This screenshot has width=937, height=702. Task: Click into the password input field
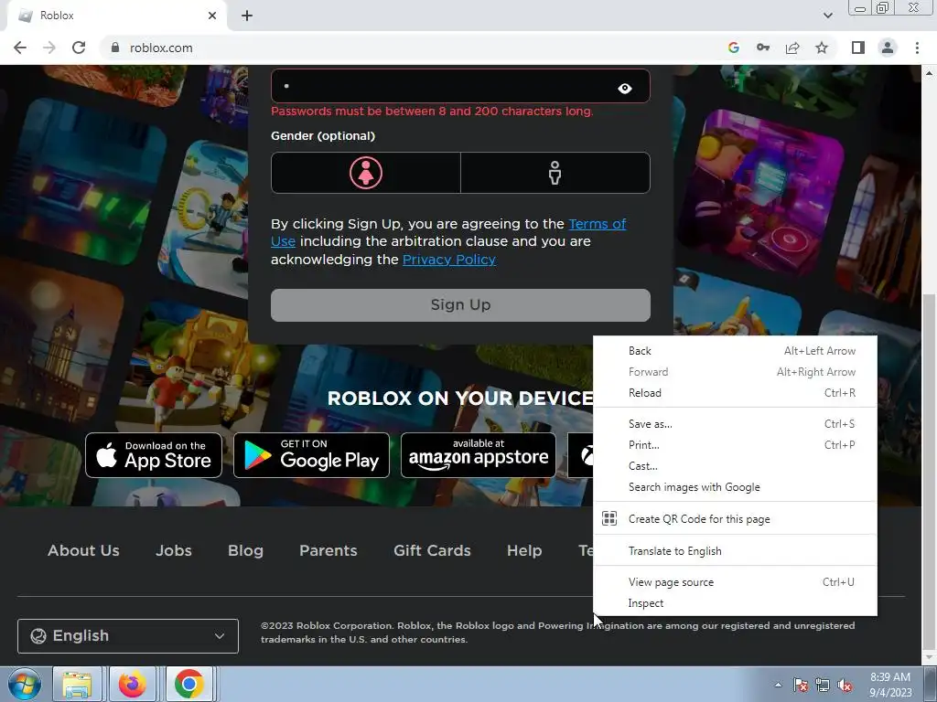pos(460,86)
